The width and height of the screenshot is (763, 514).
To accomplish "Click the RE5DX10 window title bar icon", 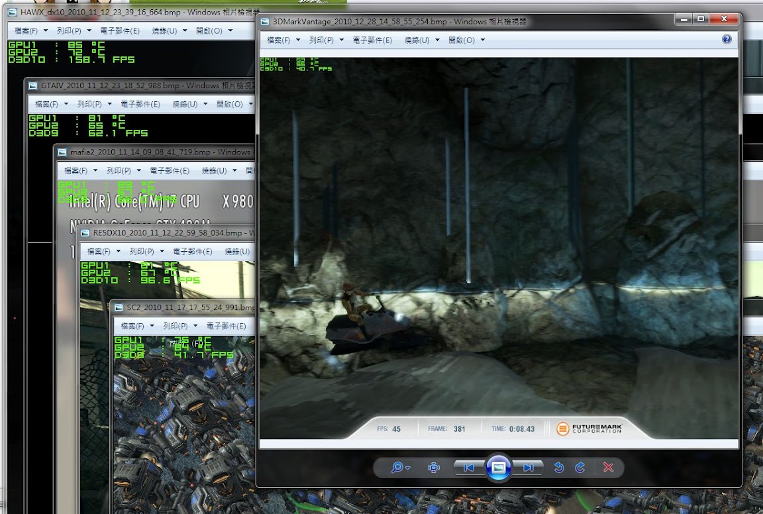I will click(x=85, y=233).
